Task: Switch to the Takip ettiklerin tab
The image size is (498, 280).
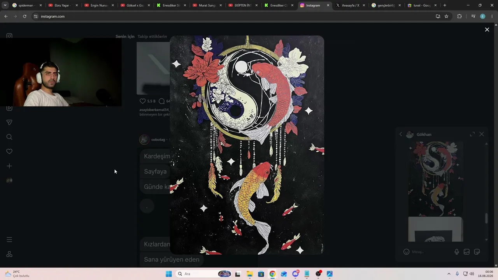Action: 152,37
